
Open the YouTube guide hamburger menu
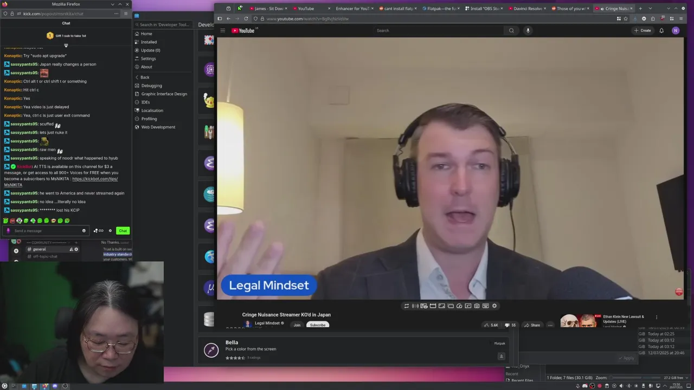pyautogui.click(x=222, y=30)
